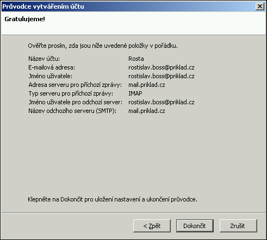Click the Dokončit button to finish wizard

195,226
